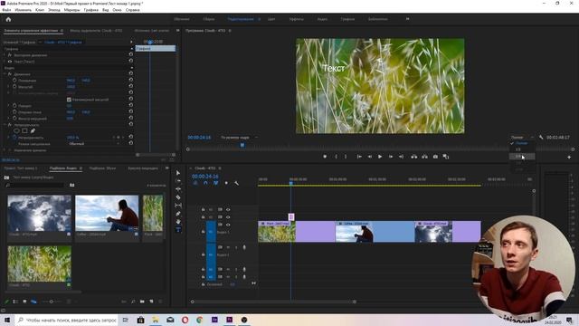
Task: Select the ellipse mask tool under Opacity
Action: click(x=16, y=130)
